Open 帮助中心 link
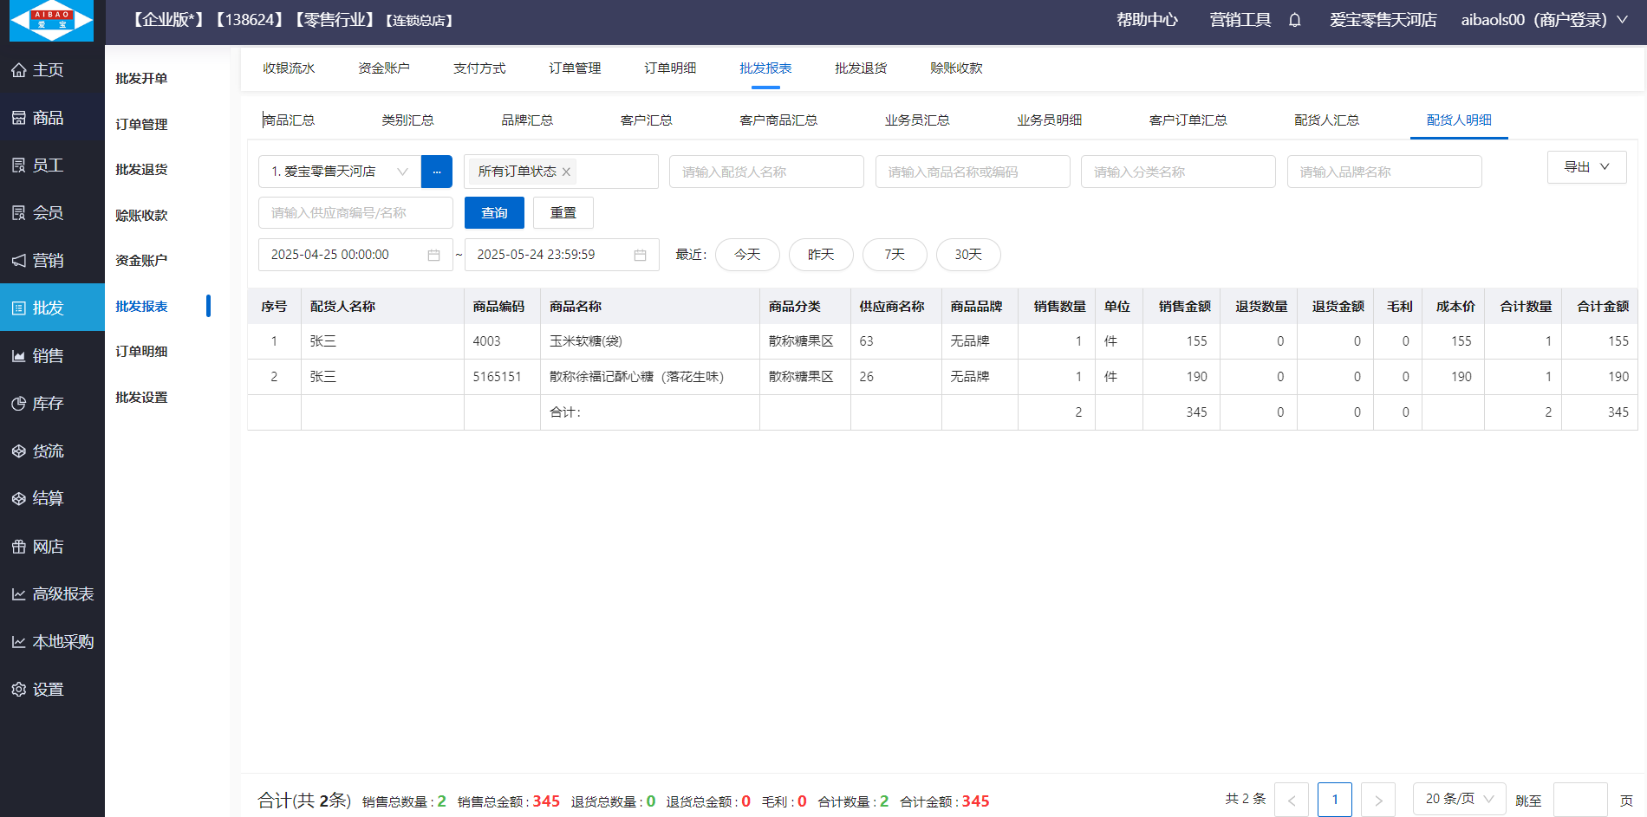This screenshot has width=1647, height=817. [1147, 20]
